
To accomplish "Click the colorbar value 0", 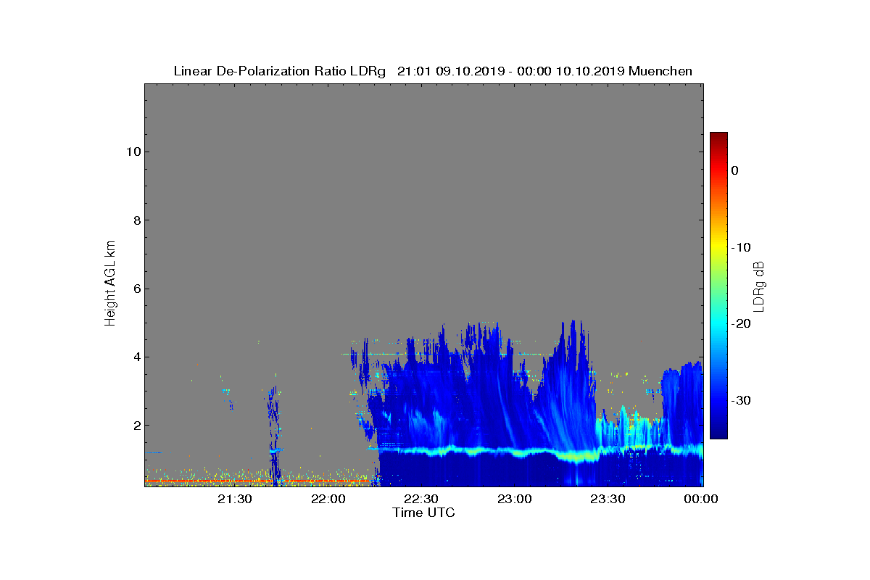I will (x=734, y=170).
